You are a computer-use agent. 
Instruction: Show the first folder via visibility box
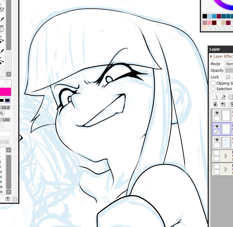pos(217,153)
